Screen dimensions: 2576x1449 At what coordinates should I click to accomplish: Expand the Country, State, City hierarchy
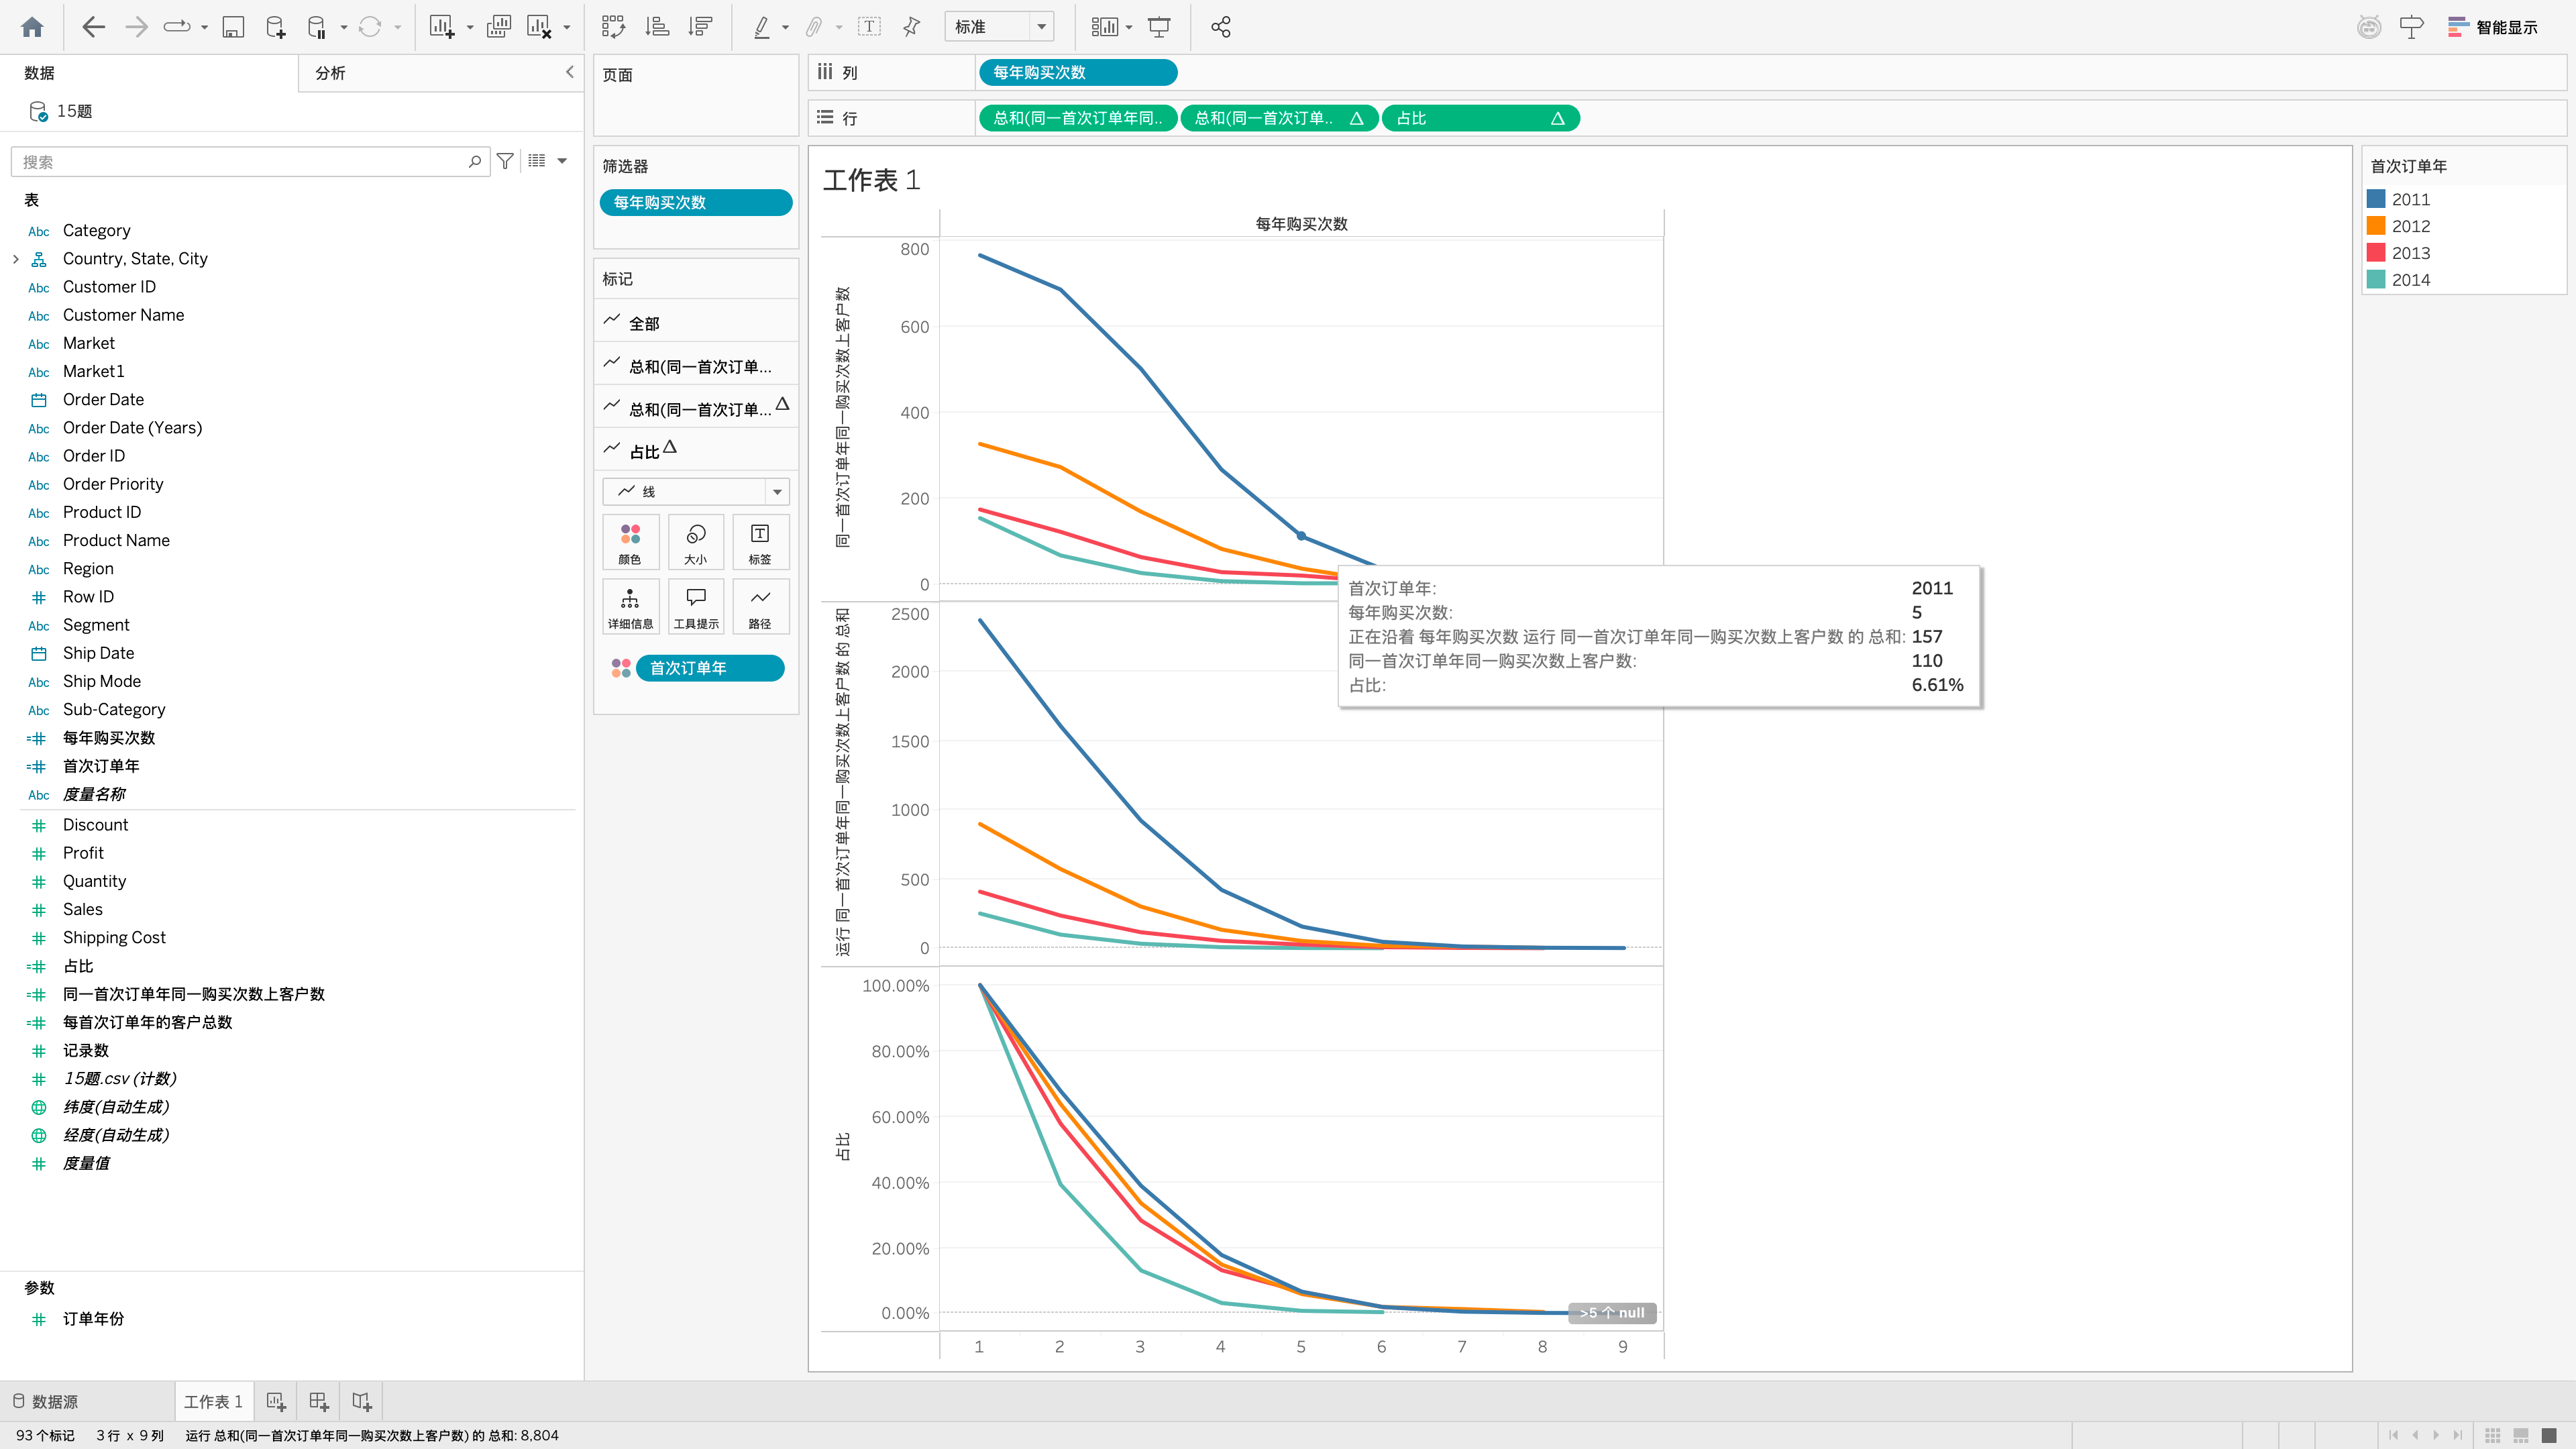coord(16,259)
